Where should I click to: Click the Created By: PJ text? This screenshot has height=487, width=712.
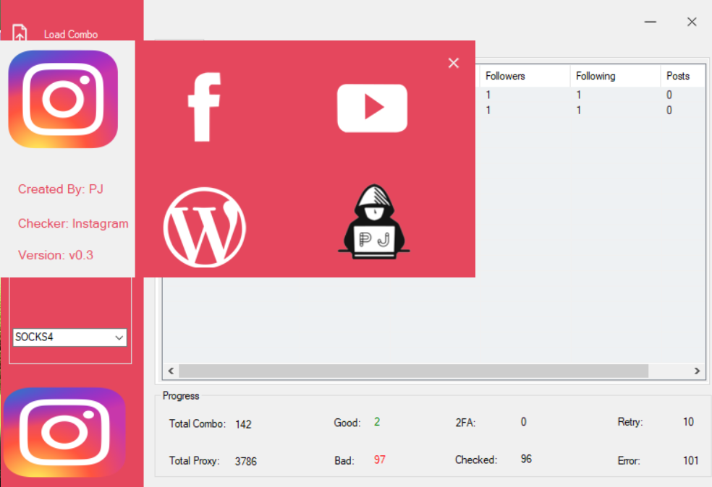pyautogui.click(x=60, y=189)
